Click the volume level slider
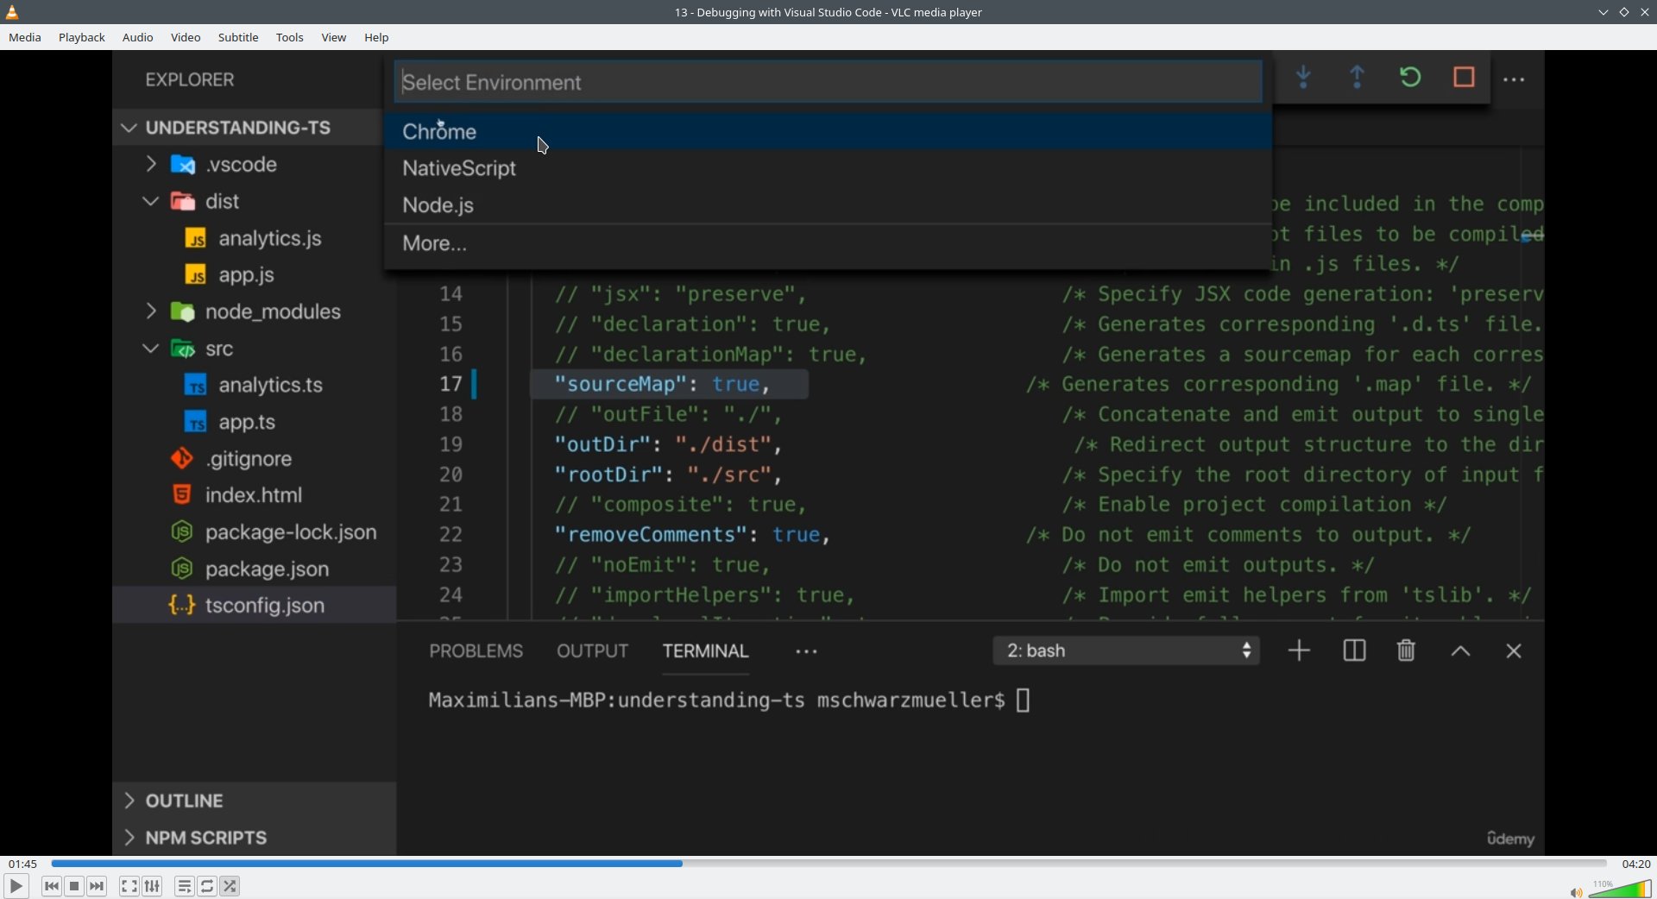The image size is (1657, 899). [1621, 890]
